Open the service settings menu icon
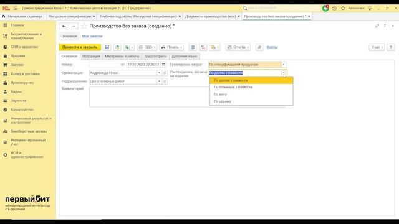Image resolution: width=399 pixels, height=224 pixels. [x=370, y=8]
